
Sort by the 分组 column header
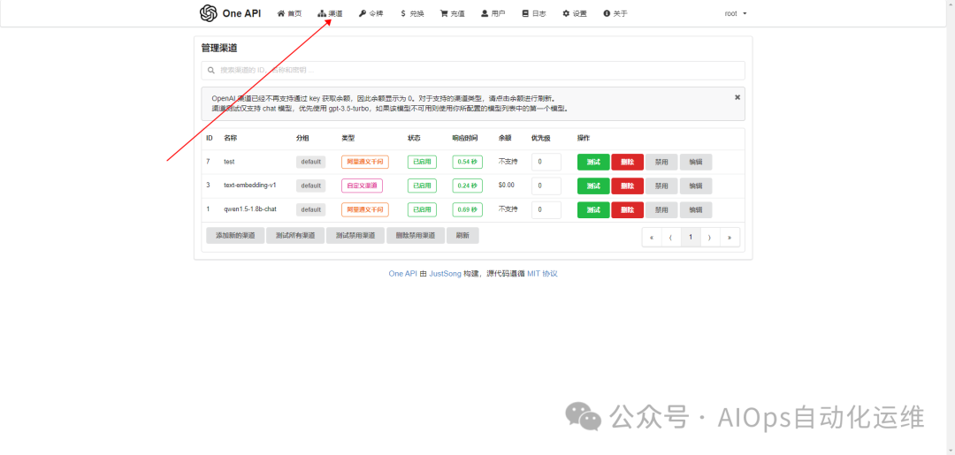pos(302,138)
